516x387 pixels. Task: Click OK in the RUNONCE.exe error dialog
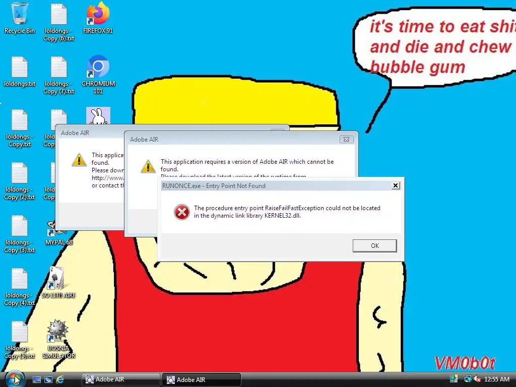coord(374,246)
